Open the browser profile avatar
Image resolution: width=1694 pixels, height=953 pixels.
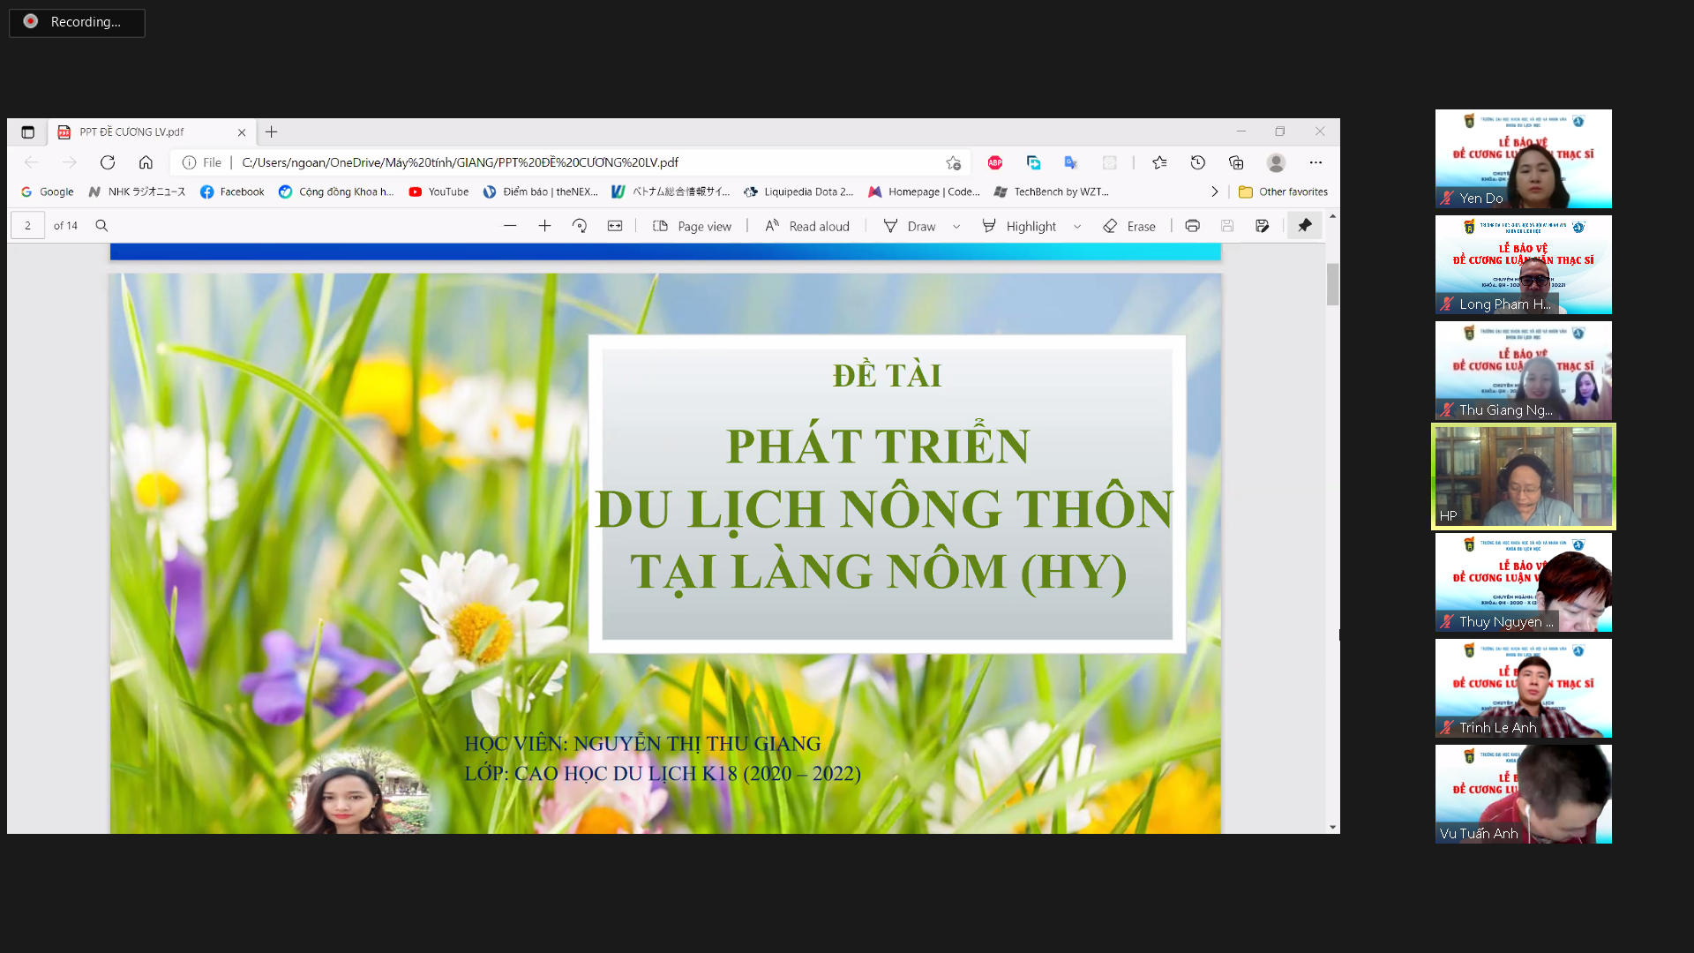coord(1276,162)
